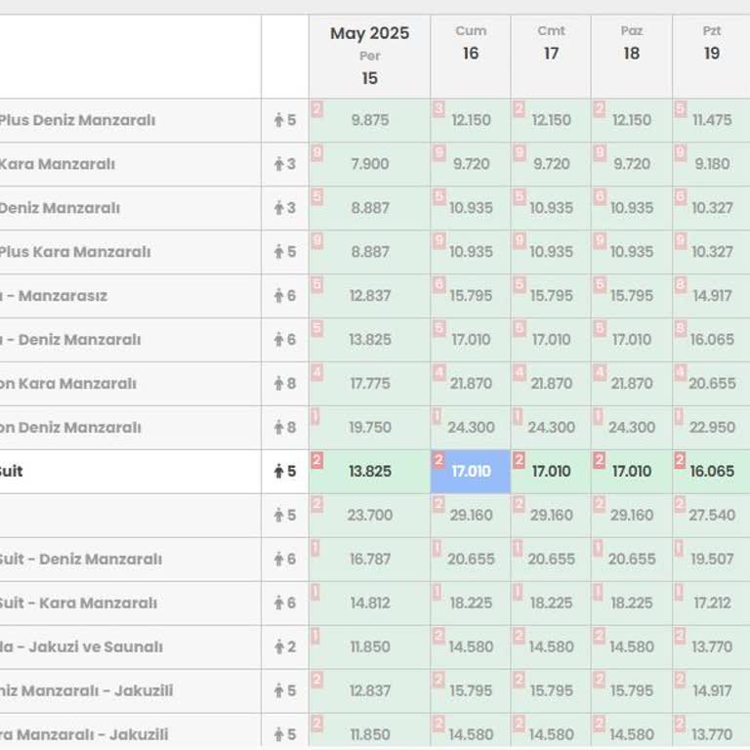Image resolution: width=750 pixels, height=750 pixels.
Task: Click the 2-person icon in the Jakuzi ve Saunalı row
Action: [x=278, y=647]
